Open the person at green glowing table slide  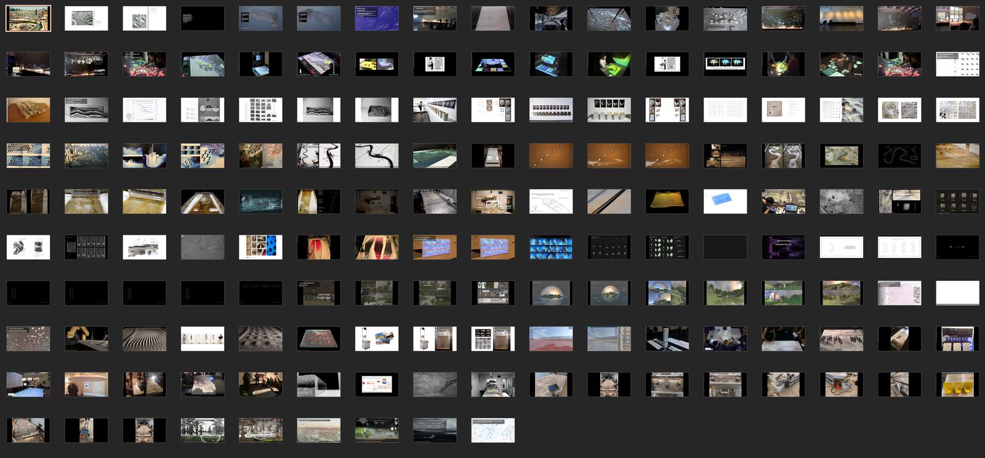pyautogui.click(x=609, y=64)
